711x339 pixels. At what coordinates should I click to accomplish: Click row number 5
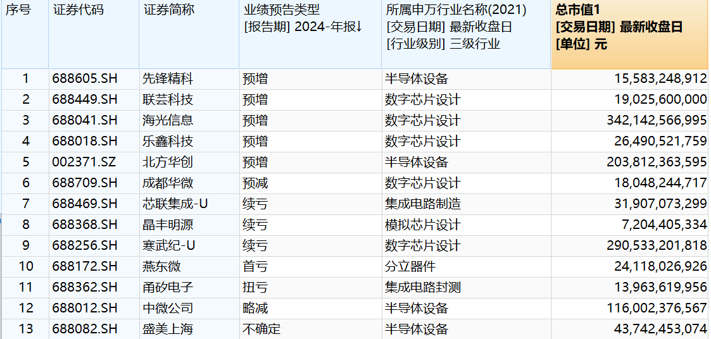(x=26, y=163)
